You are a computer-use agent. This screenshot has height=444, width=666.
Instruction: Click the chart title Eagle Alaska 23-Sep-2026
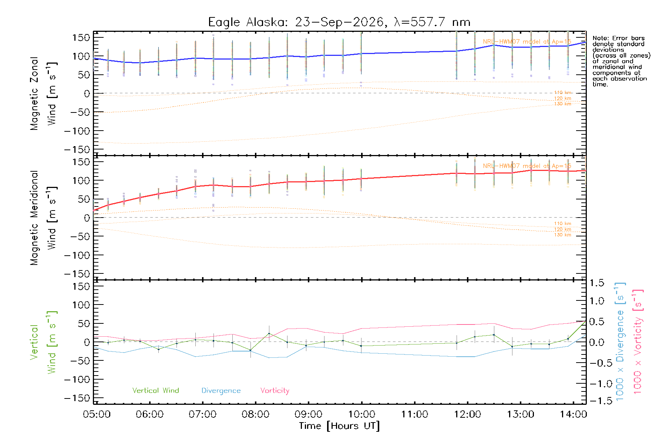click(339, 22)
